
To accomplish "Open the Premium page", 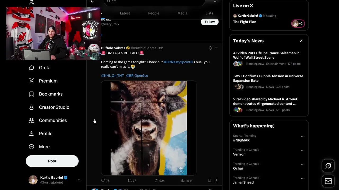I will (x=43, y=81).
